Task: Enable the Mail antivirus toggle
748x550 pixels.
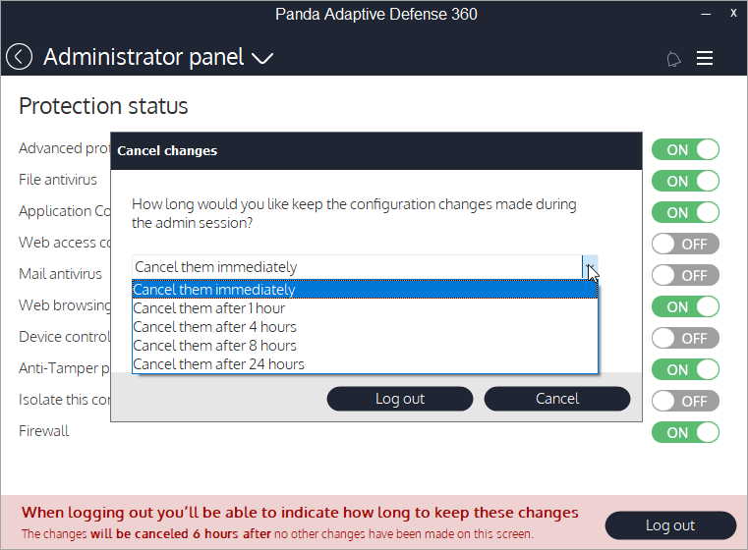Action: (x=685, y=276)
